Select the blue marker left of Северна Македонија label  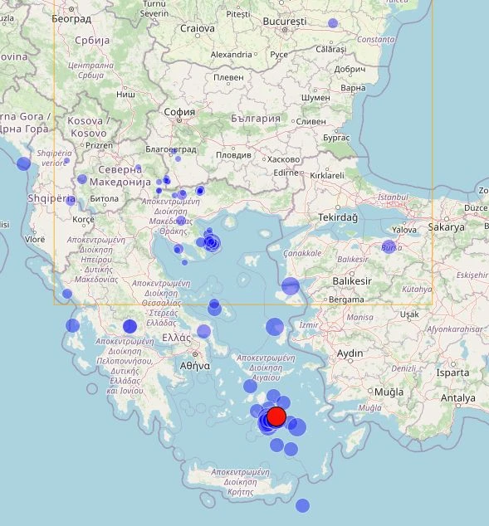click(x=82, y=179)
